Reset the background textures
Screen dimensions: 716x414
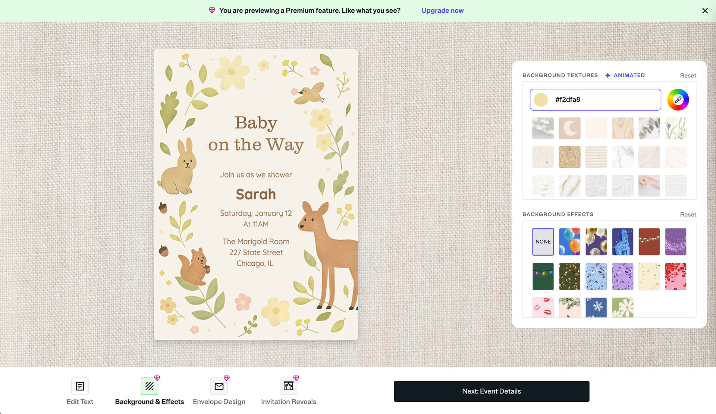pyautogui.click(x=688, y=76)
